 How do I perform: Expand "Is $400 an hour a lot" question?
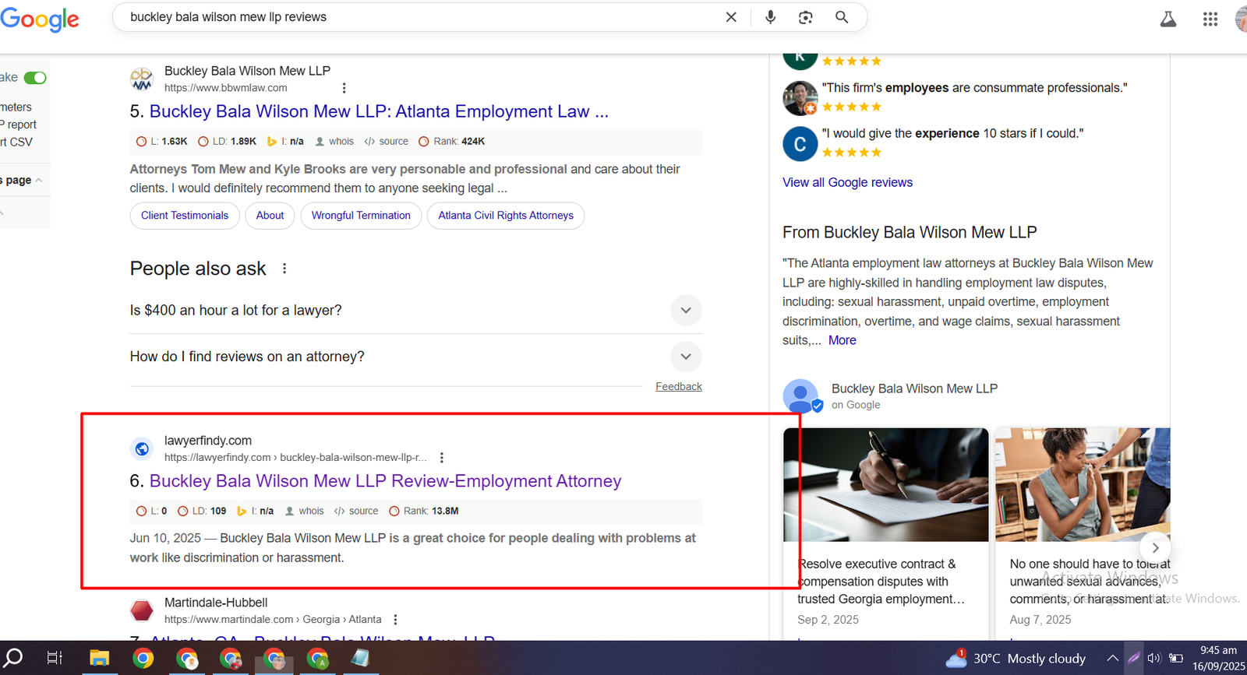pyautogui.click(x=685, y=311)
